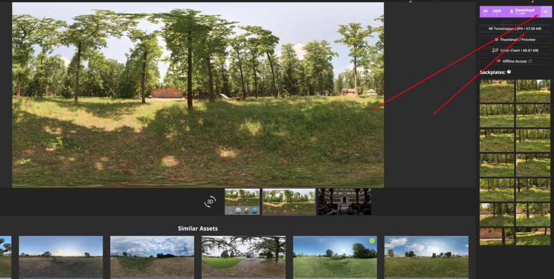Click the Thumbnail / Preview image icon
Screen dimensions: 554x279
coord(496,39)
